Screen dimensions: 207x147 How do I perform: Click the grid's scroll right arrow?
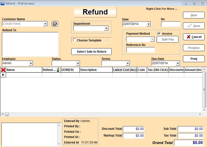200,114
